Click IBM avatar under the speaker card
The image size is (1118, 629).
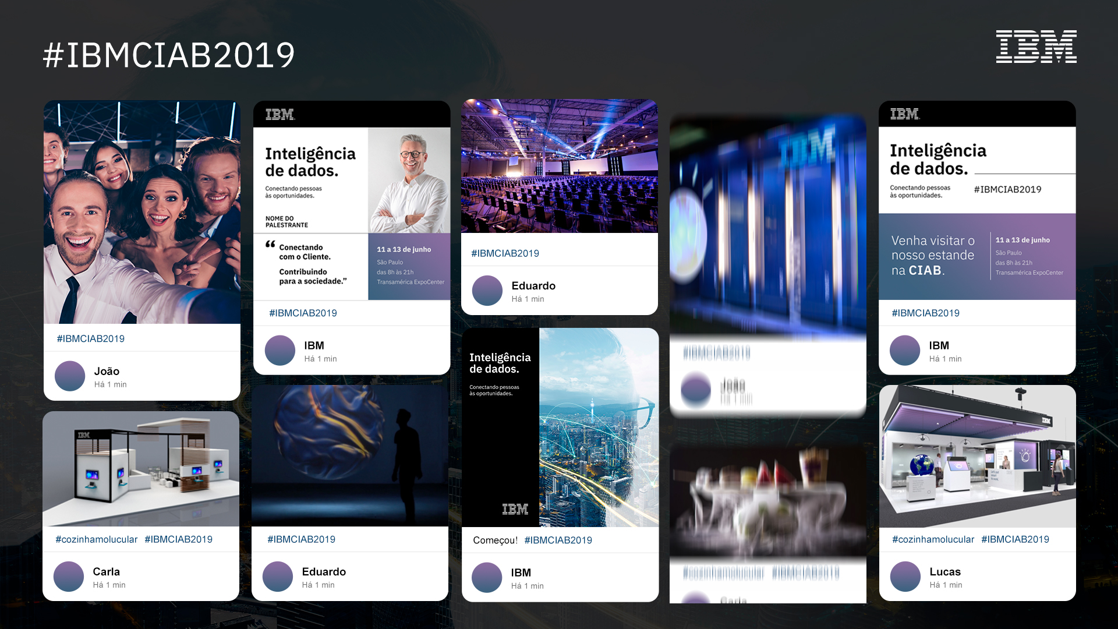click(x=280, y=350)
